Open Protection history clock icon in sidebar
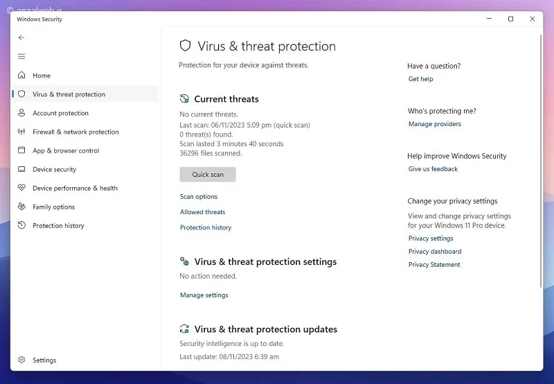This screenshot has height=384, width=554. tap(21, 225)
